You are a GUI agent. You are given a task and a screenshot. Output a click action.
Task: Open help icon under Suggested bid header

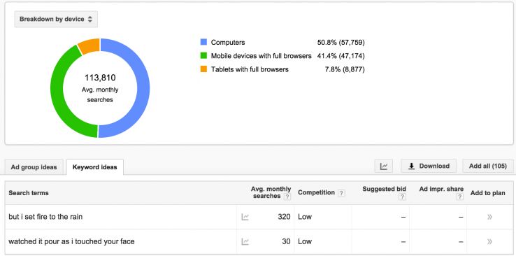point(402,197)
